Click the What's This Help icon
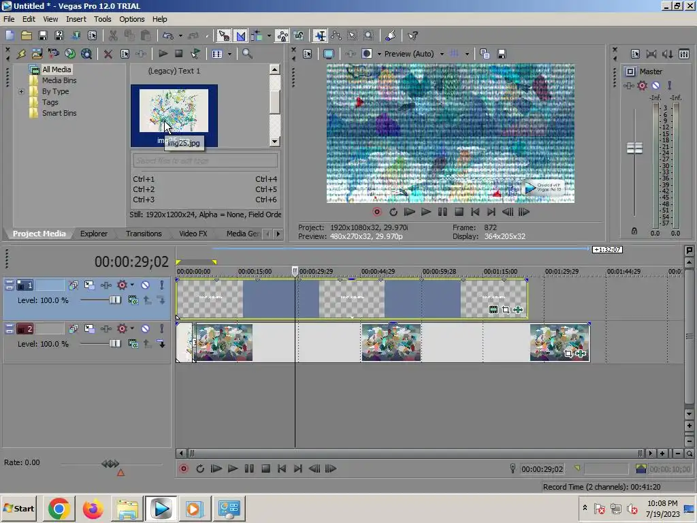 click(412, 35)
